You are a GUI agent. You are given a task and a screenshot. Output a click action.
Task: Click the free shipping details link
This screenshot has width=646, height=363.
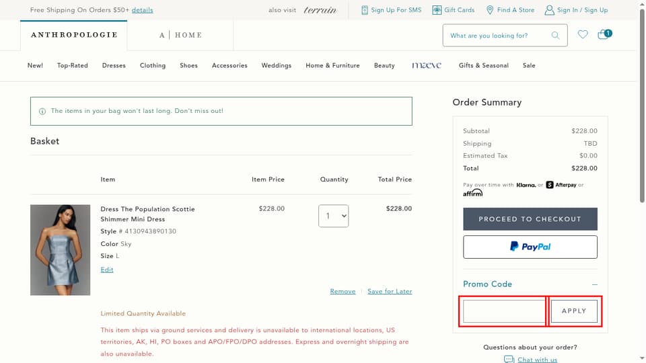142,10
